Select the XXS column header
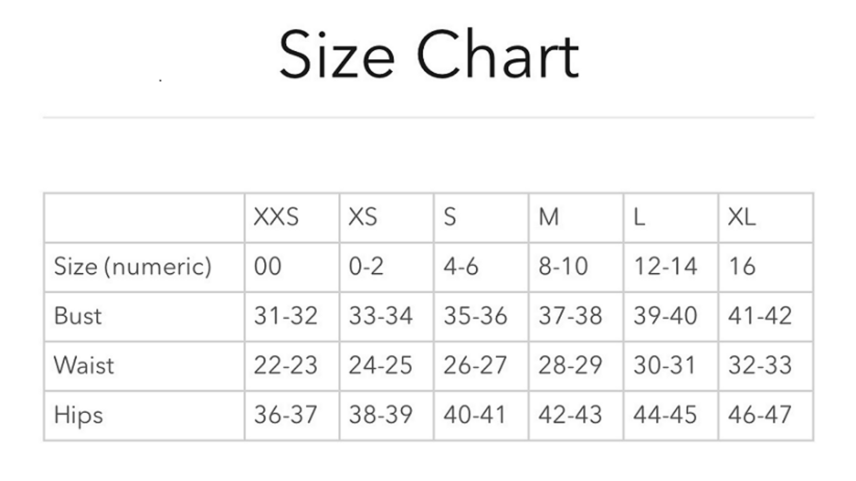The image size is (856, 481). [x=276, y=217]
